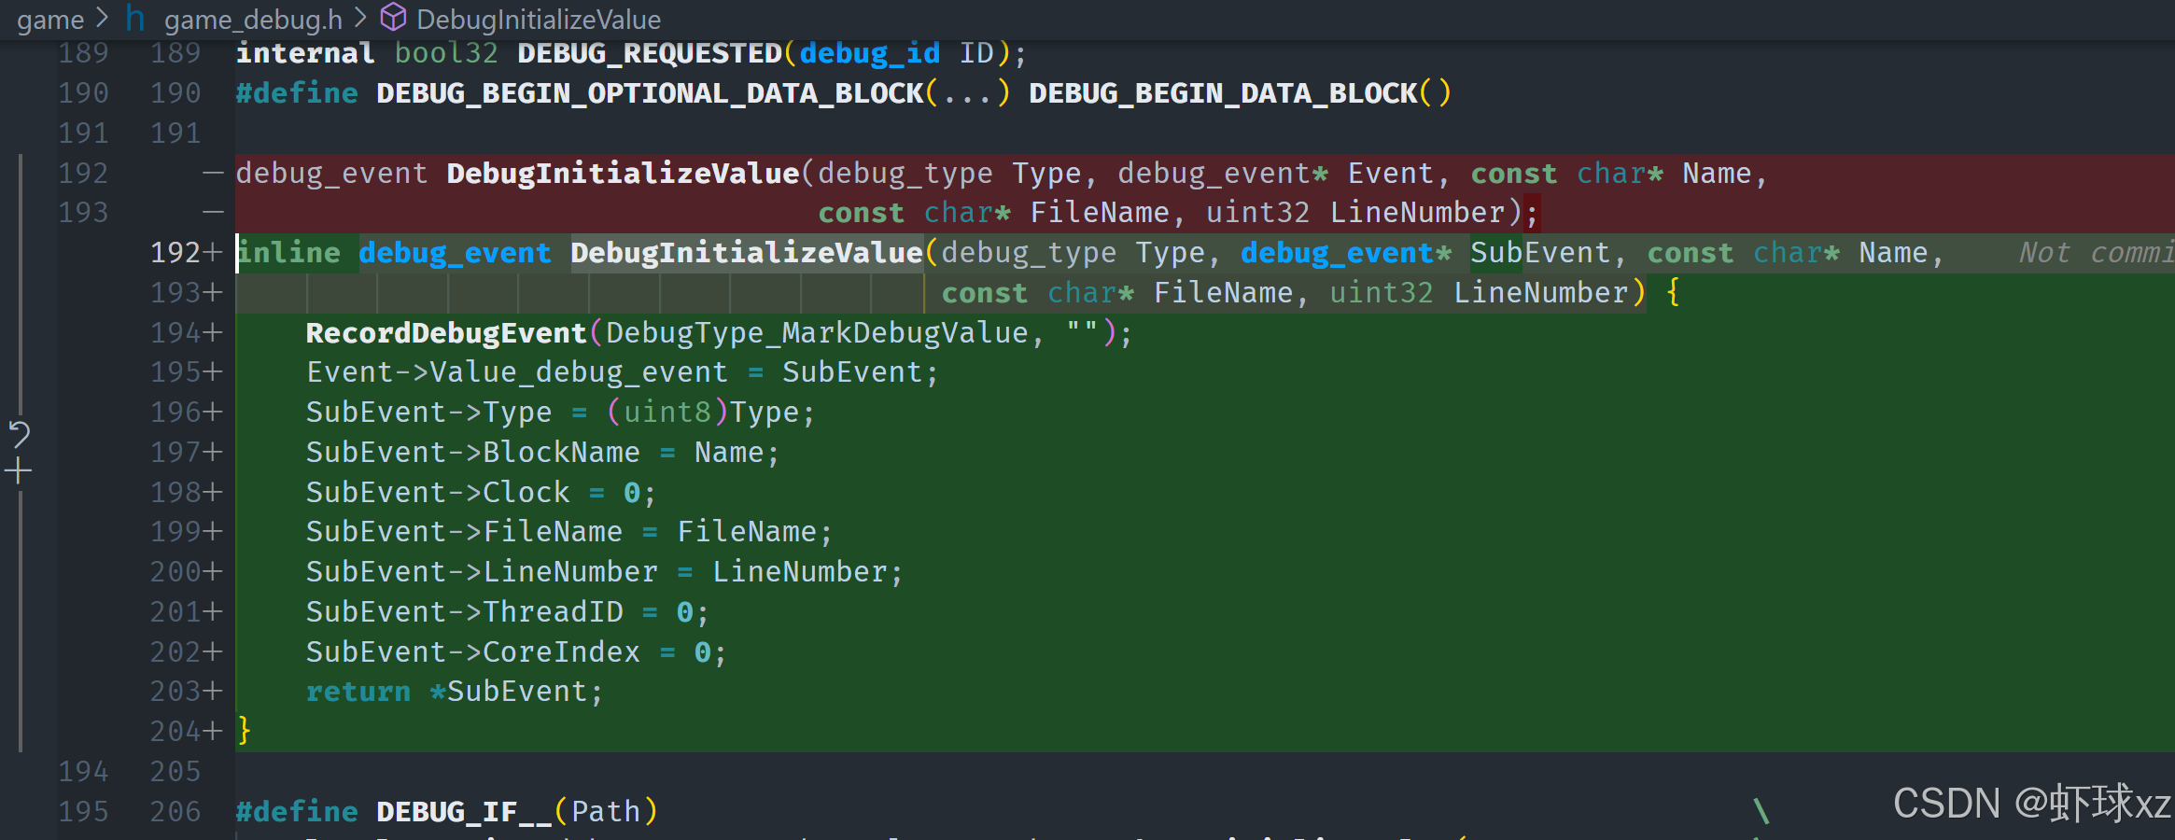Click original line number 193 in gutter
The image size is (2175, 840).
tap(83, 213)
